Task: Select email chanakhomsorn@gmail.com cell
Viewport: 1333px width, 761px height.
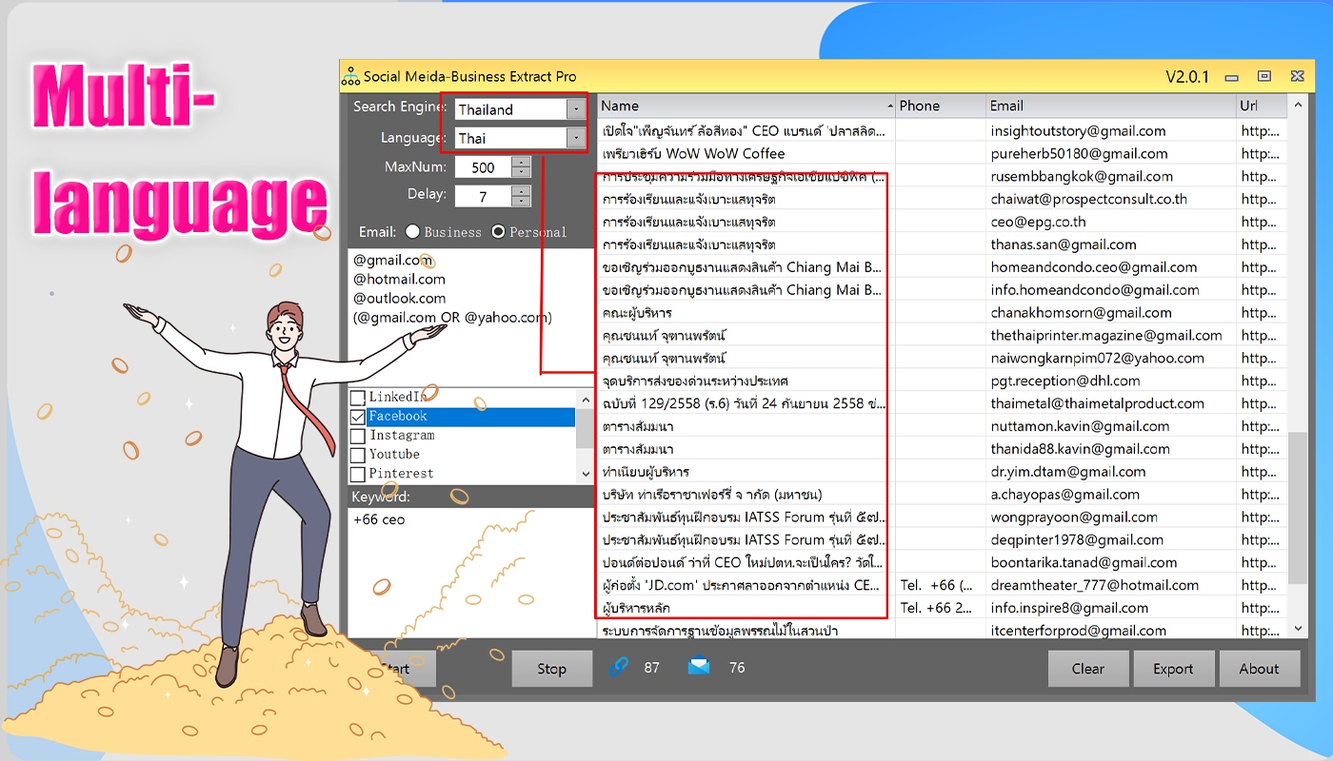Action: pos(1110,313)
